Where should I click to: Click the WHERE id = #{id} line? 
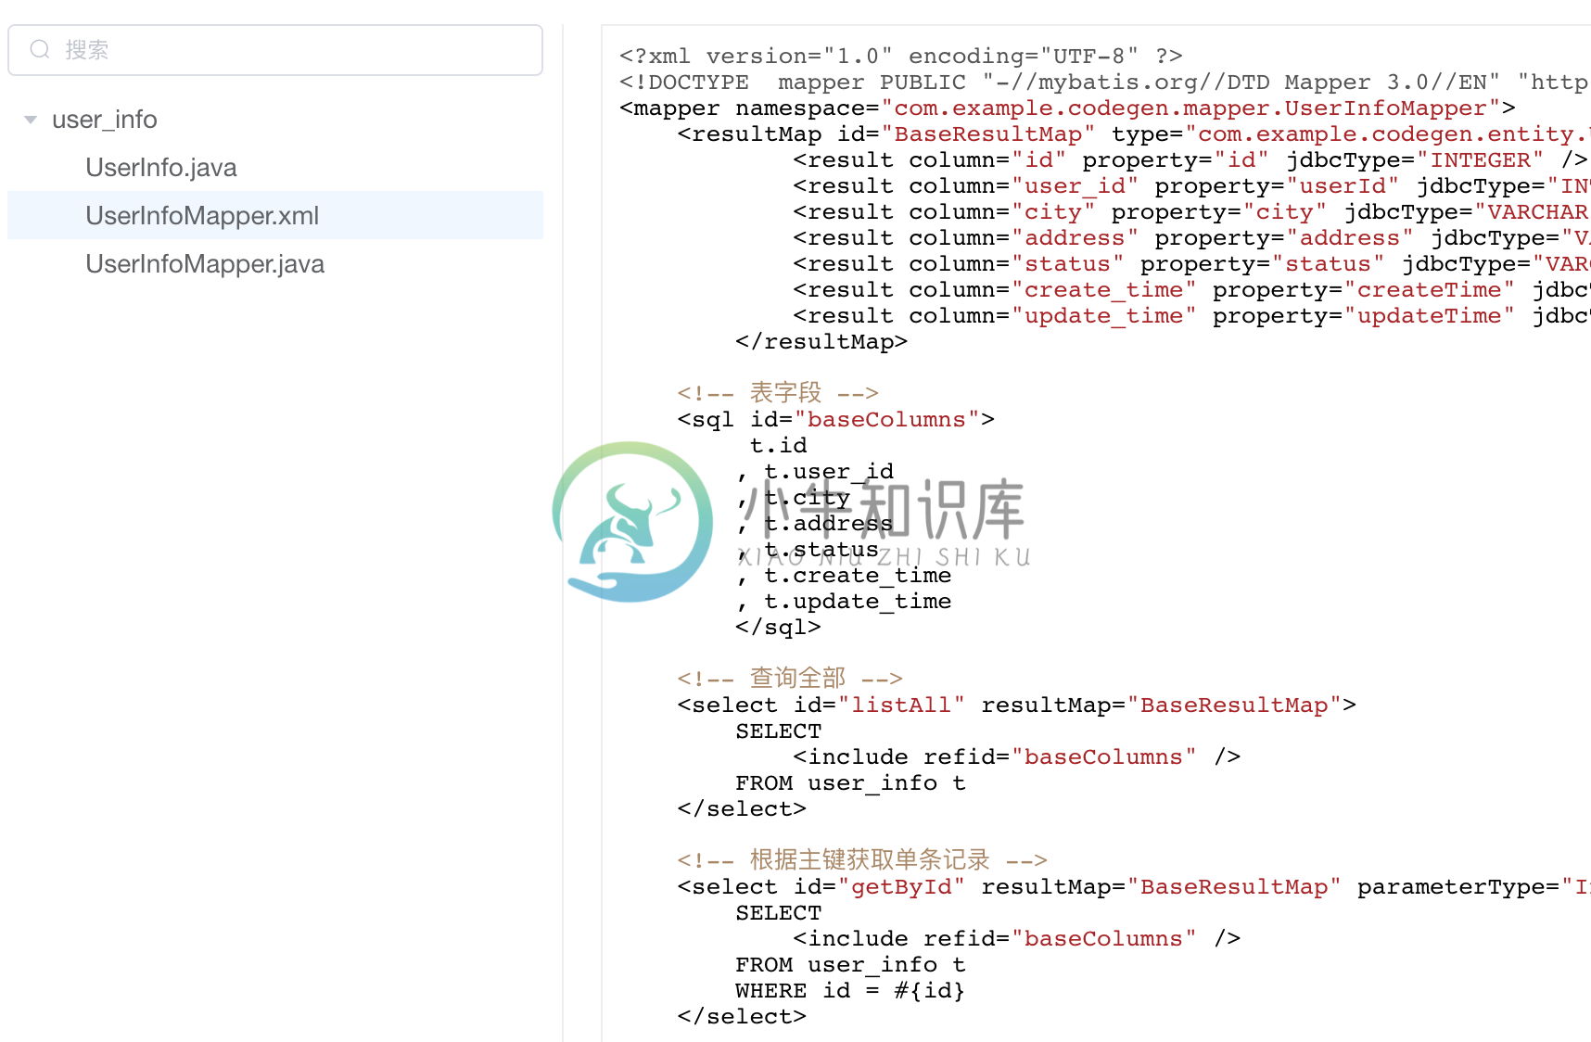pyautogui.click(x=850, y=991)
